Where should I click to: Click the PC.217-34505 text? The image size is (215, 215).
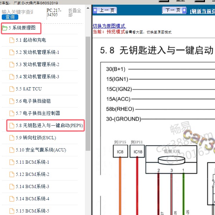pyautogui.click(x=54, y=12)
